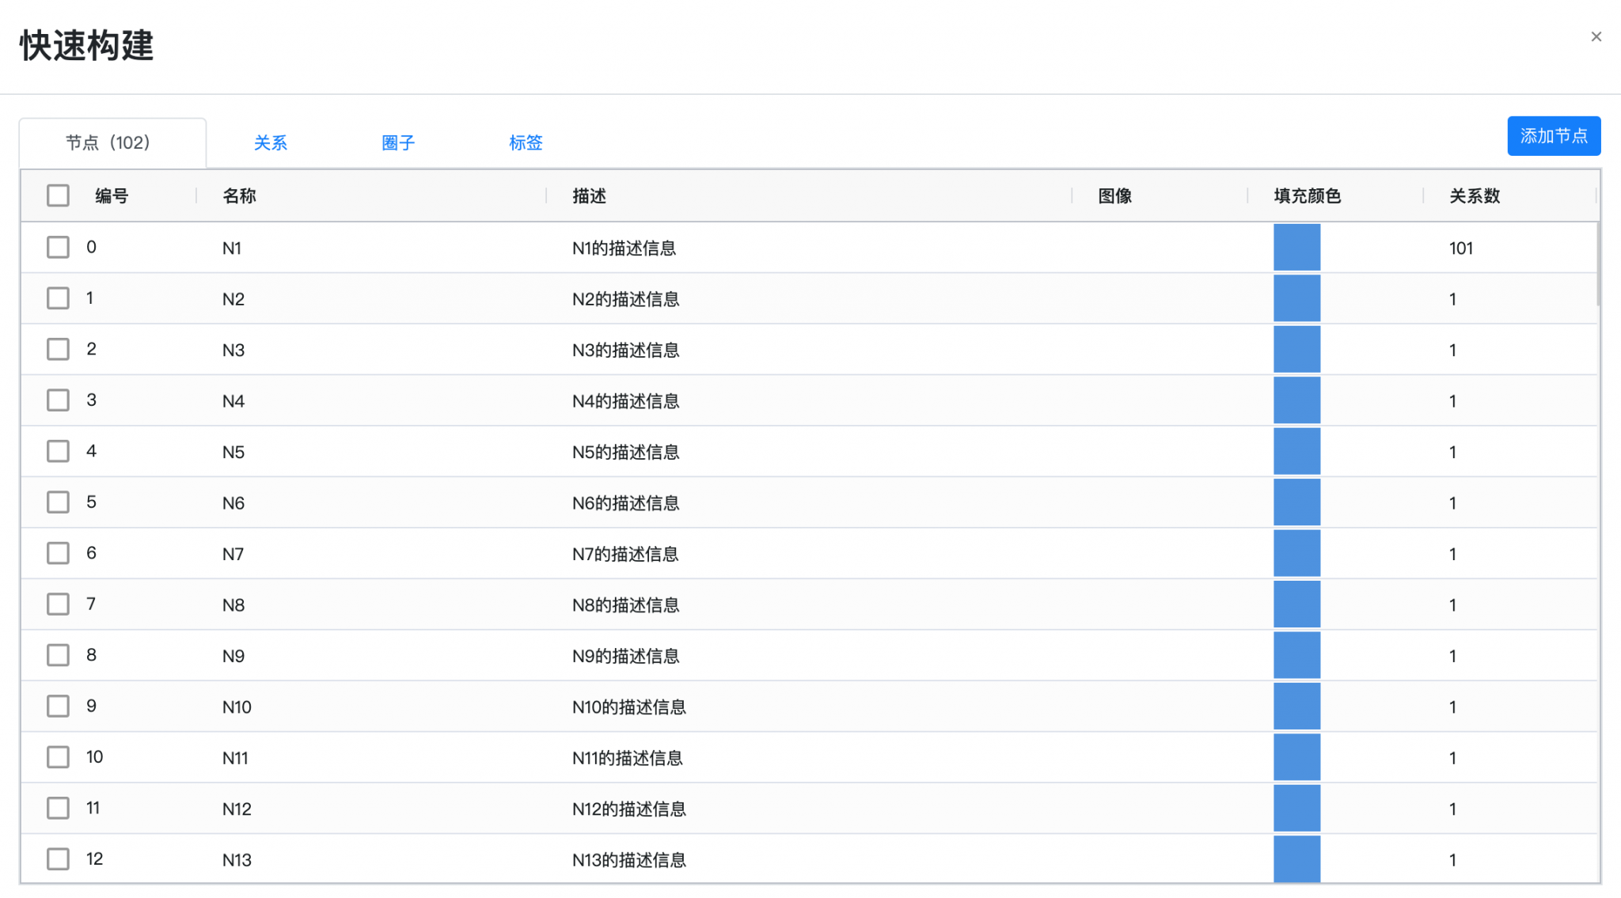Switch to the 关系 tab
The height and width of the screenshot is (898, 1621).
[270, 143]
